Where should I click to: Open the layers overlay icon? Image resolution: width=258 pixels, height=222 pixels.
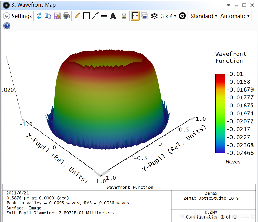click(154, 16)
